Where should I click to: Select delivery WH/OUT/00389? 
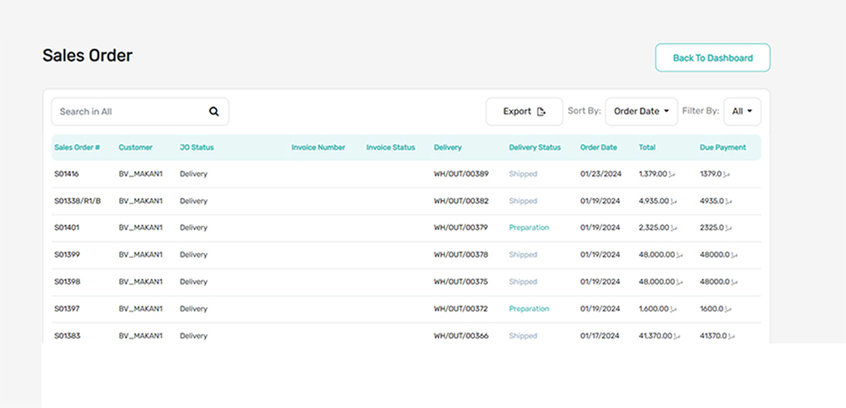[x=461, y=174]
